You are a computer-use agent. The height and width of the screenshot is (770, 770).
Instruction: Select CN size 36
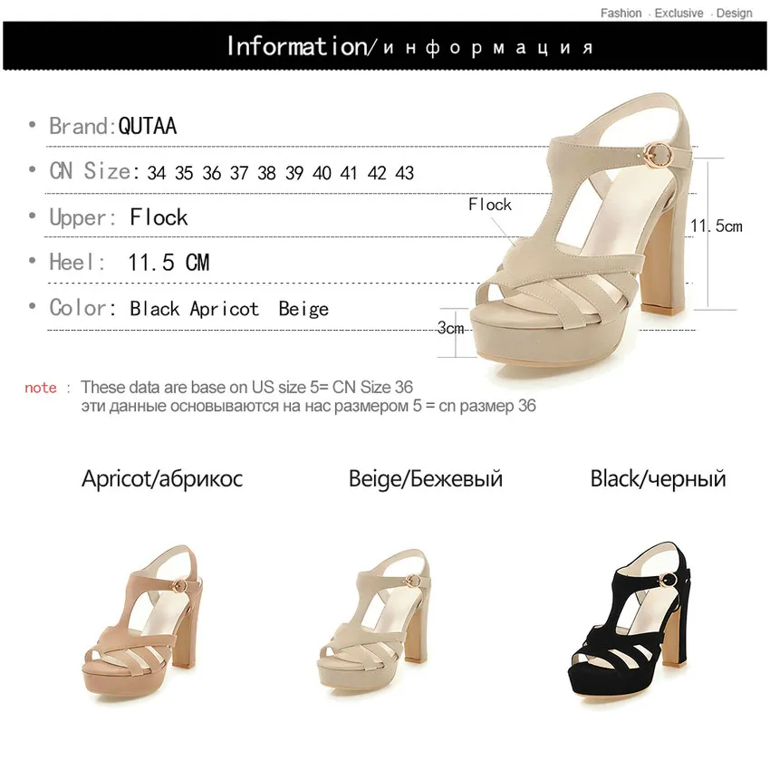(212, 173)
